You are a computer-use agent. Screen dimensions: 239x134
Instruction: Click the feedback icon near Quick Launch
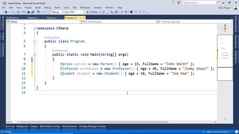(179, 3)
